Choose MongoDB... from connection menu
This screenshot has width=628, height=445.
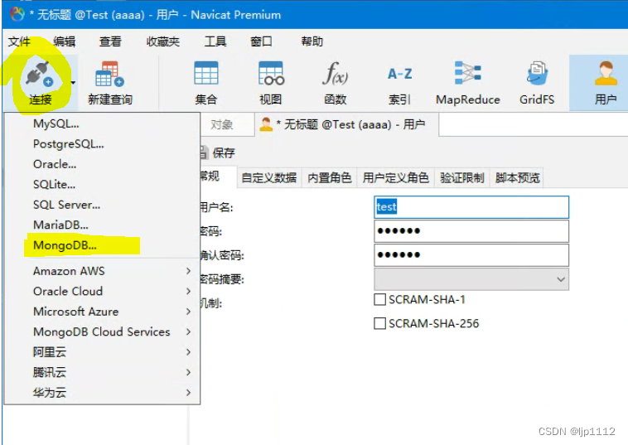point(102,245)
